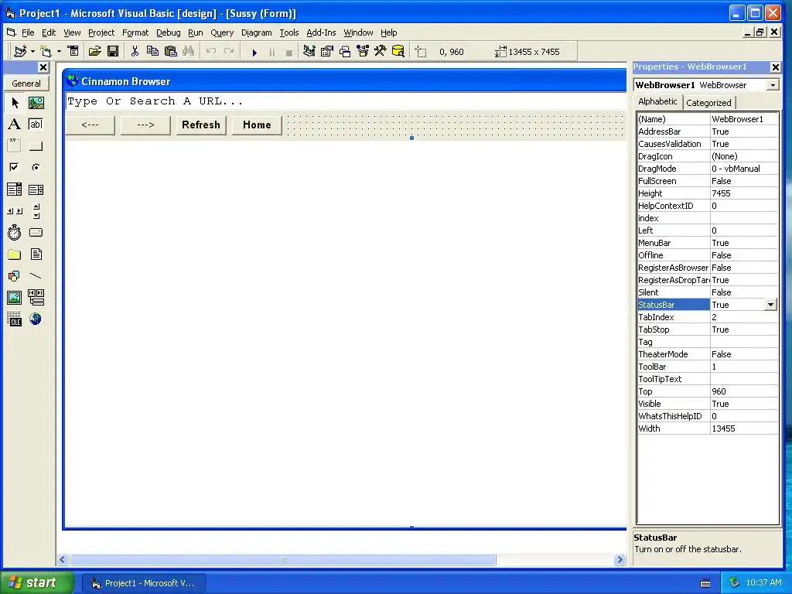Open Properties Window toolbar icon

click(x=327, y=52)
